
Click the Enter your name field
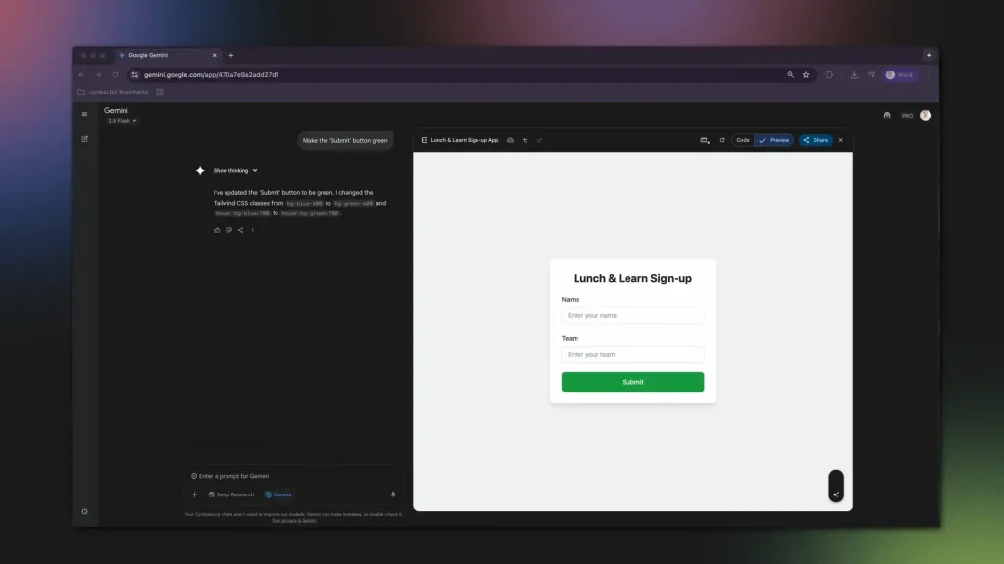[x=632, y=315]
